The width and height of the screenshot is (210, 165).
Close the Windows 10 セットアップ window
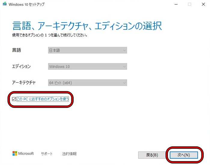click(203, 4)
